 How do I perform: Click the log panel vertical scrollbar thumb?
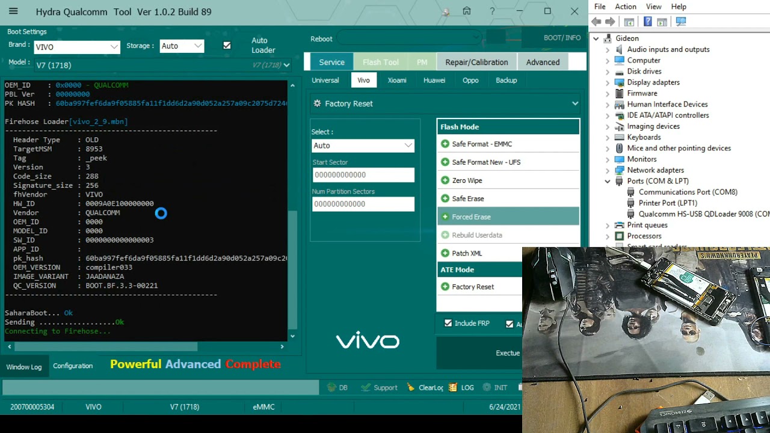click(x=292, y=270)
